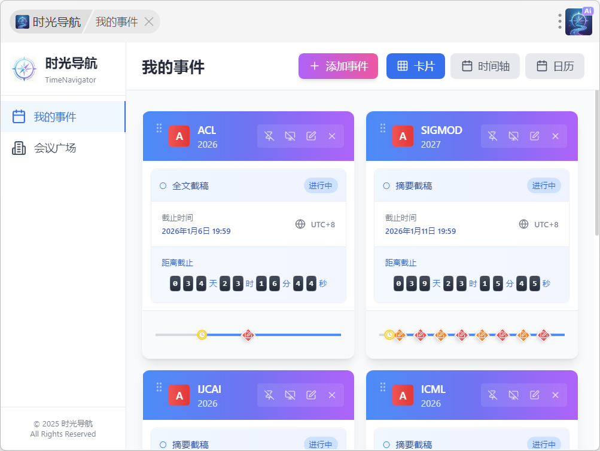The height and width of the screenshot is (451, 600).
Task: Unpin the SIGMOD 2027 event card
Action: [493, 136]
